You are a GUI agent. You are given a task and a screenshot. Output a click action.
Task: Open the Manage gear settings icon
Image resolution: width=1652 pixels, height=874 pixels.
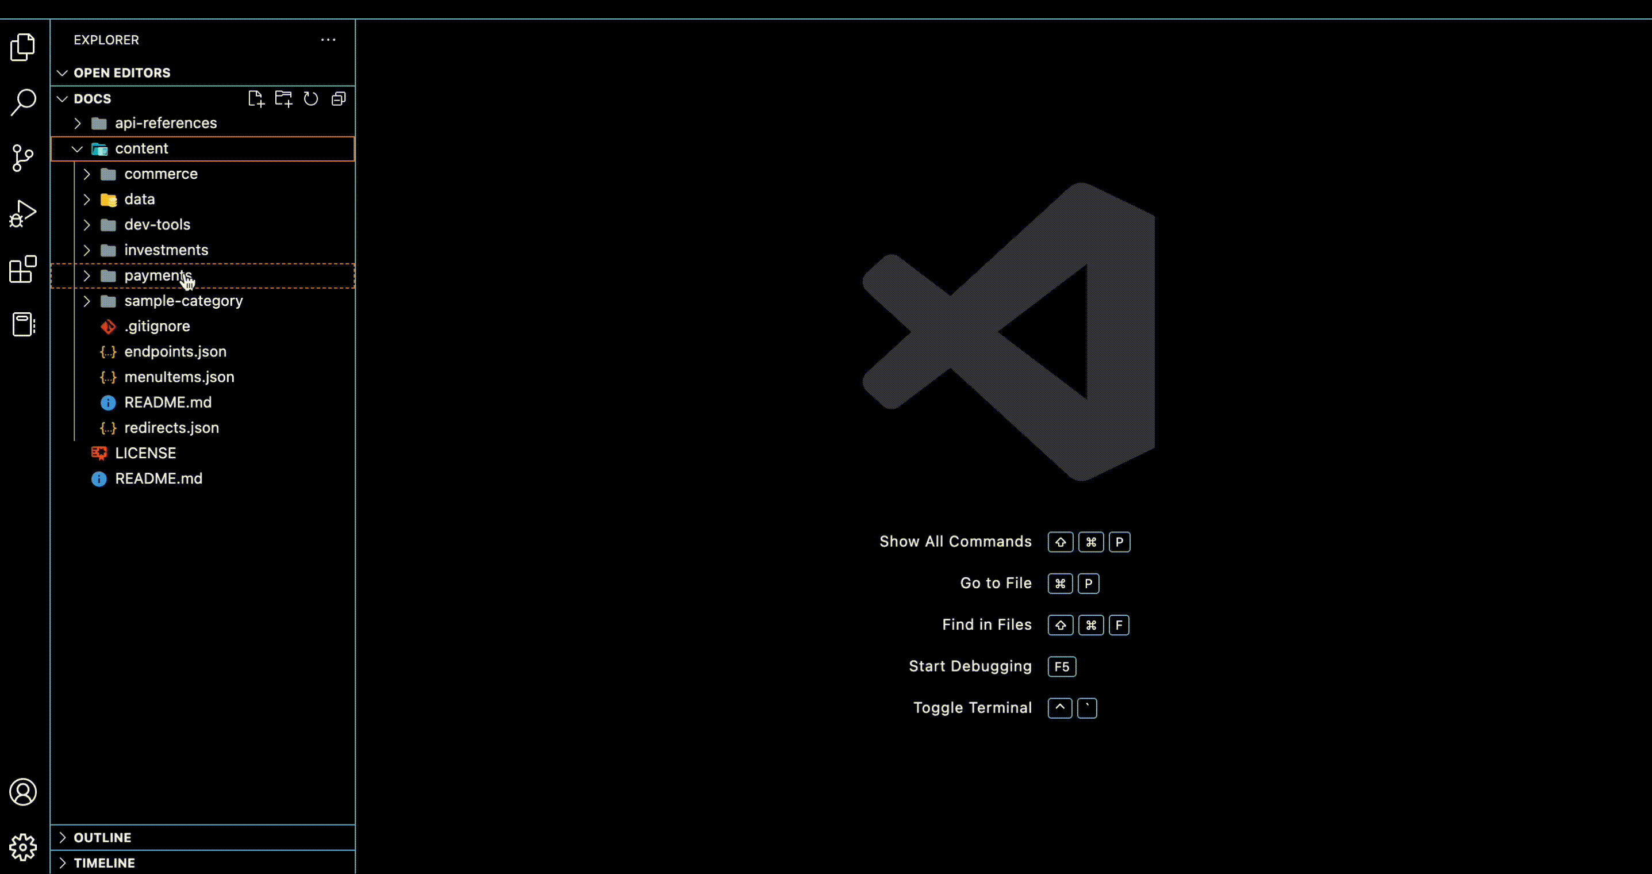tap(23, 848)
